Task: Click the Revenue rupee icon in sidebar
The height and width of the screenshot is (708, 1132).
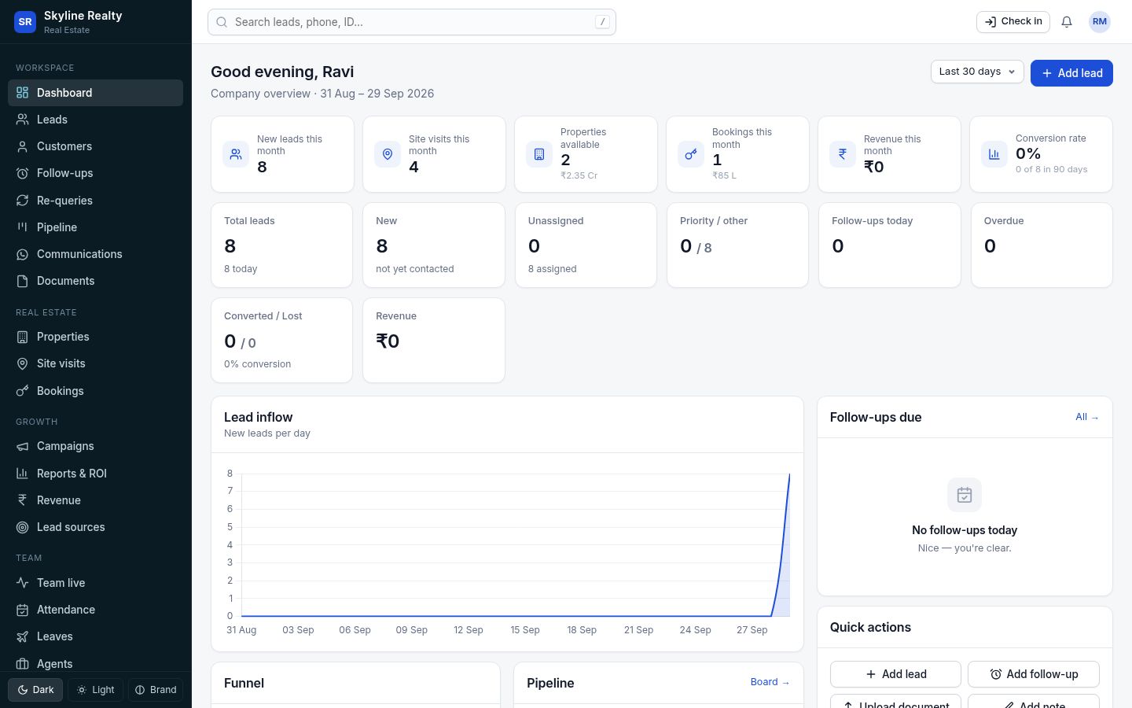Action: [x=23, y=500]
